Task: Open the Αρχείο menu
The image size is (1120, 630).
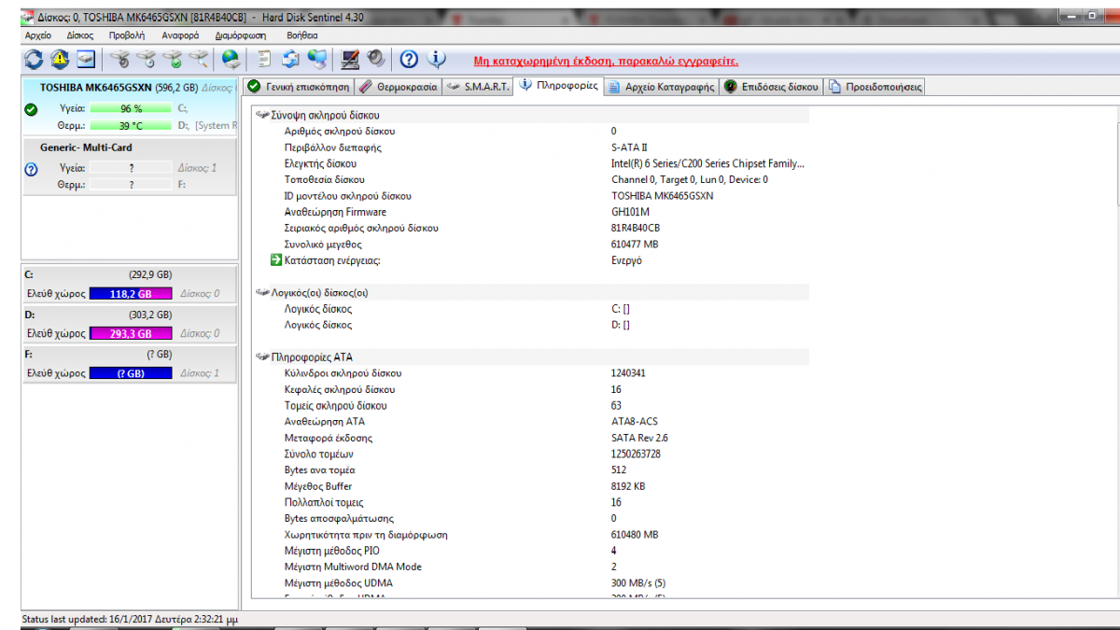Action: coord(38,35)
